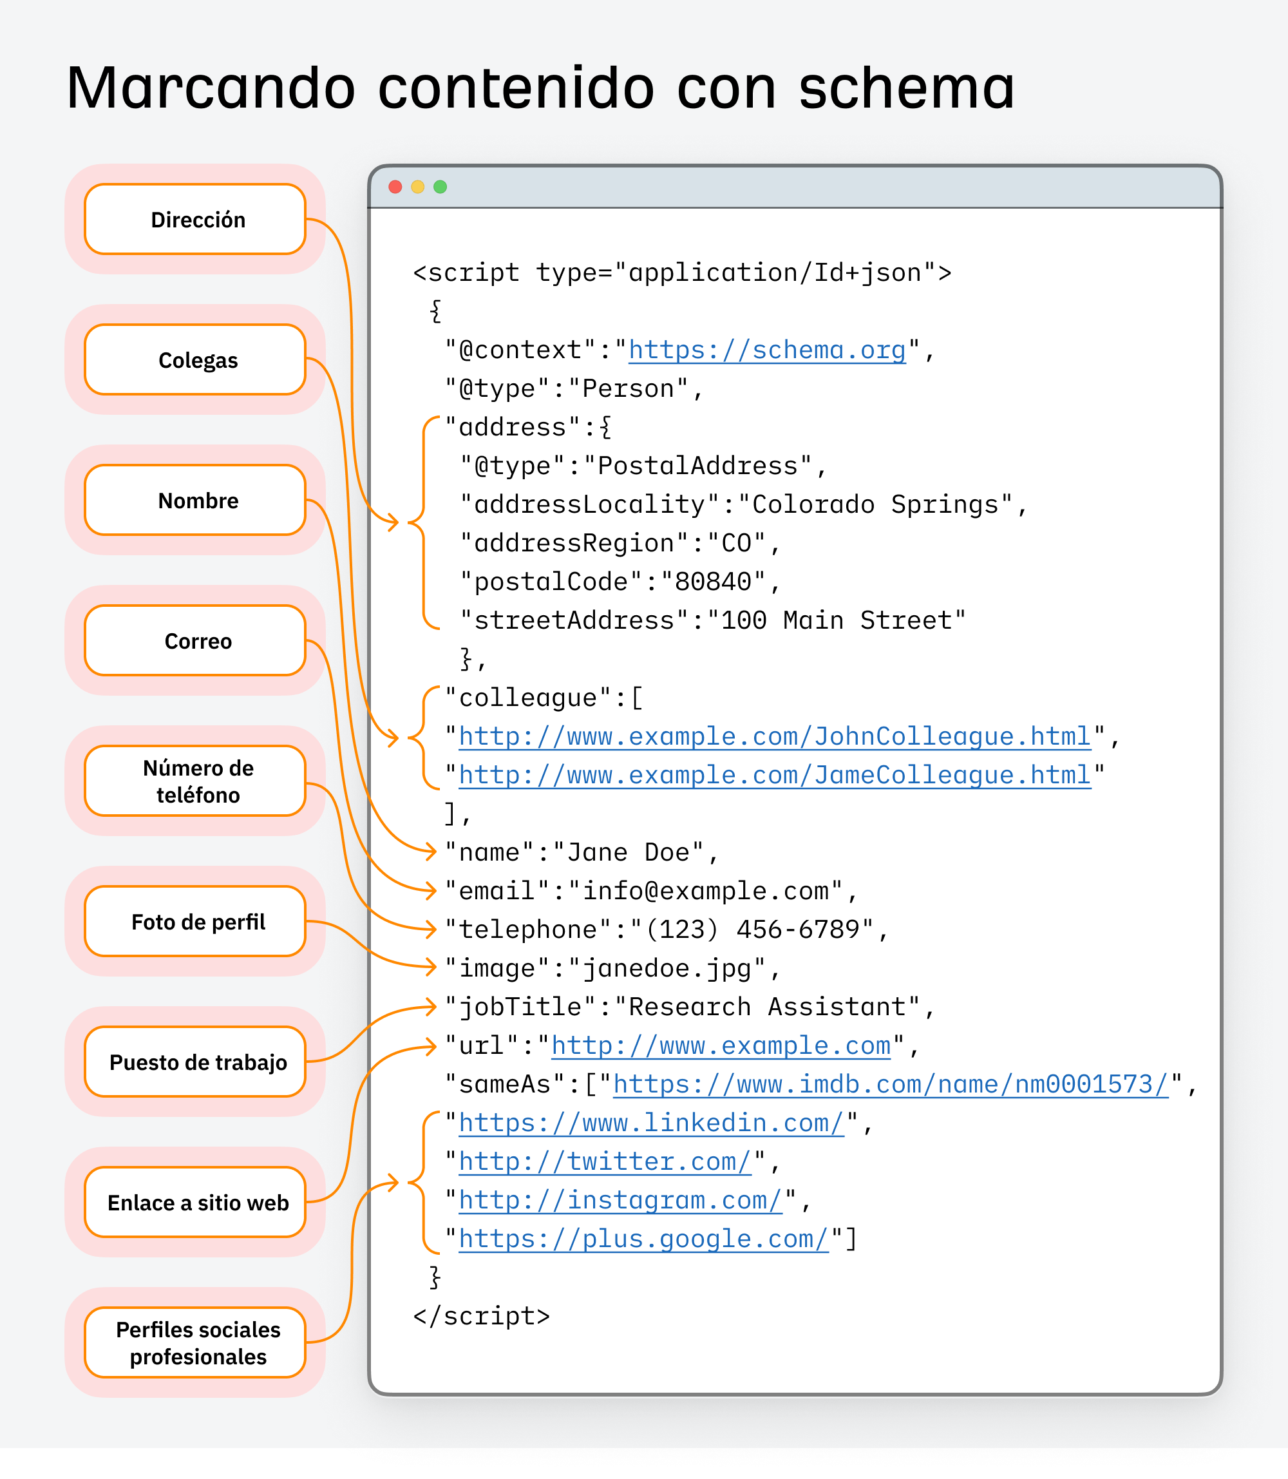Open the http://twitter.com/ link
This screenshot has height=1479, width=1288.
(x=605, y=1163)
